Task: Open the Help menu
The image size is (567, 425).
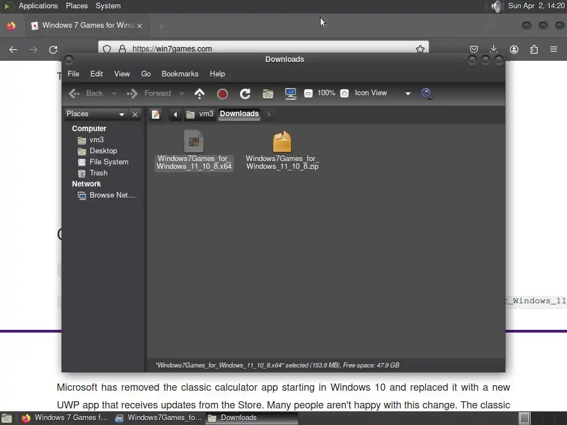Action: point(217,74)
